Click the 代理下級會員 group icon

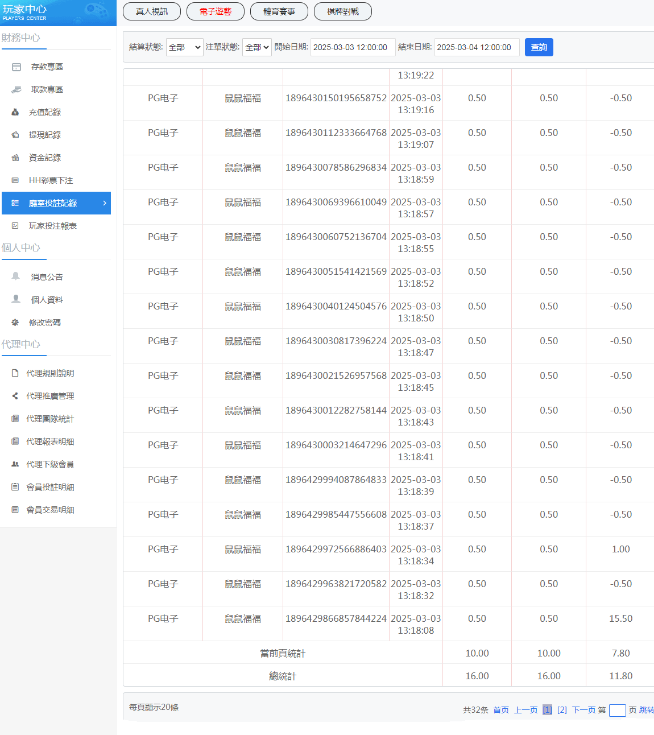[x=15, y=464]
